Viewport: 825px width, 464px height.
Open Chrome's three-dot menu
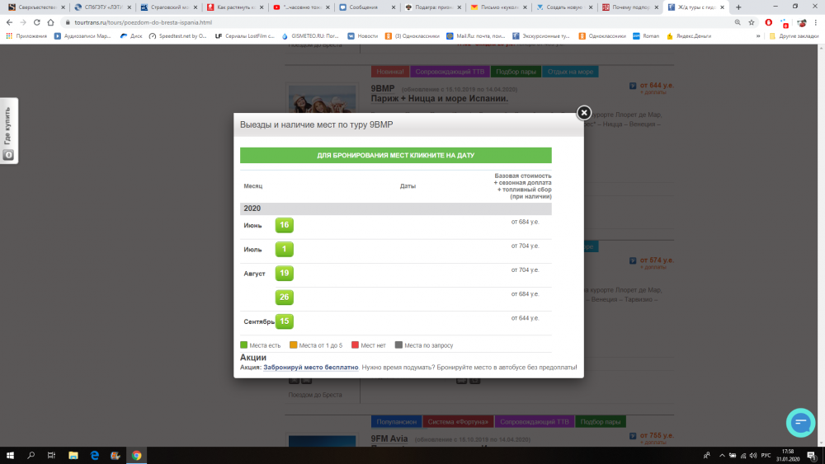(x=815, y=22)
